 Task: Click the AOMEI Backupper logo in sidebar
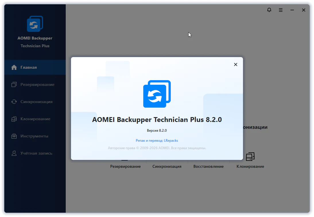click(35, 24)
